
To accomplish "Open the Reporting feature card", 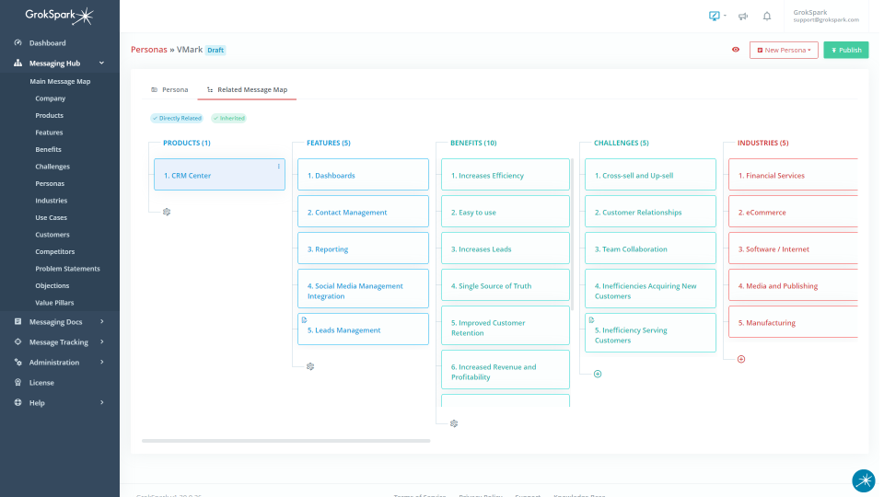I will pos(363,248).
